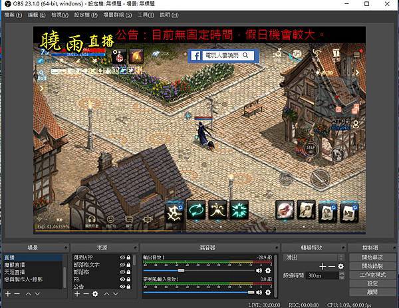
Task: Toggle the lock on the 部落格文字 source
Action: 128,265
